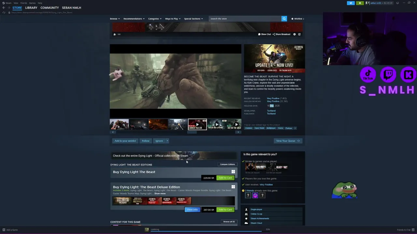Go forward with the navigation arrow
The height and width of the screenshot is (234, 417).
point(9,8)
